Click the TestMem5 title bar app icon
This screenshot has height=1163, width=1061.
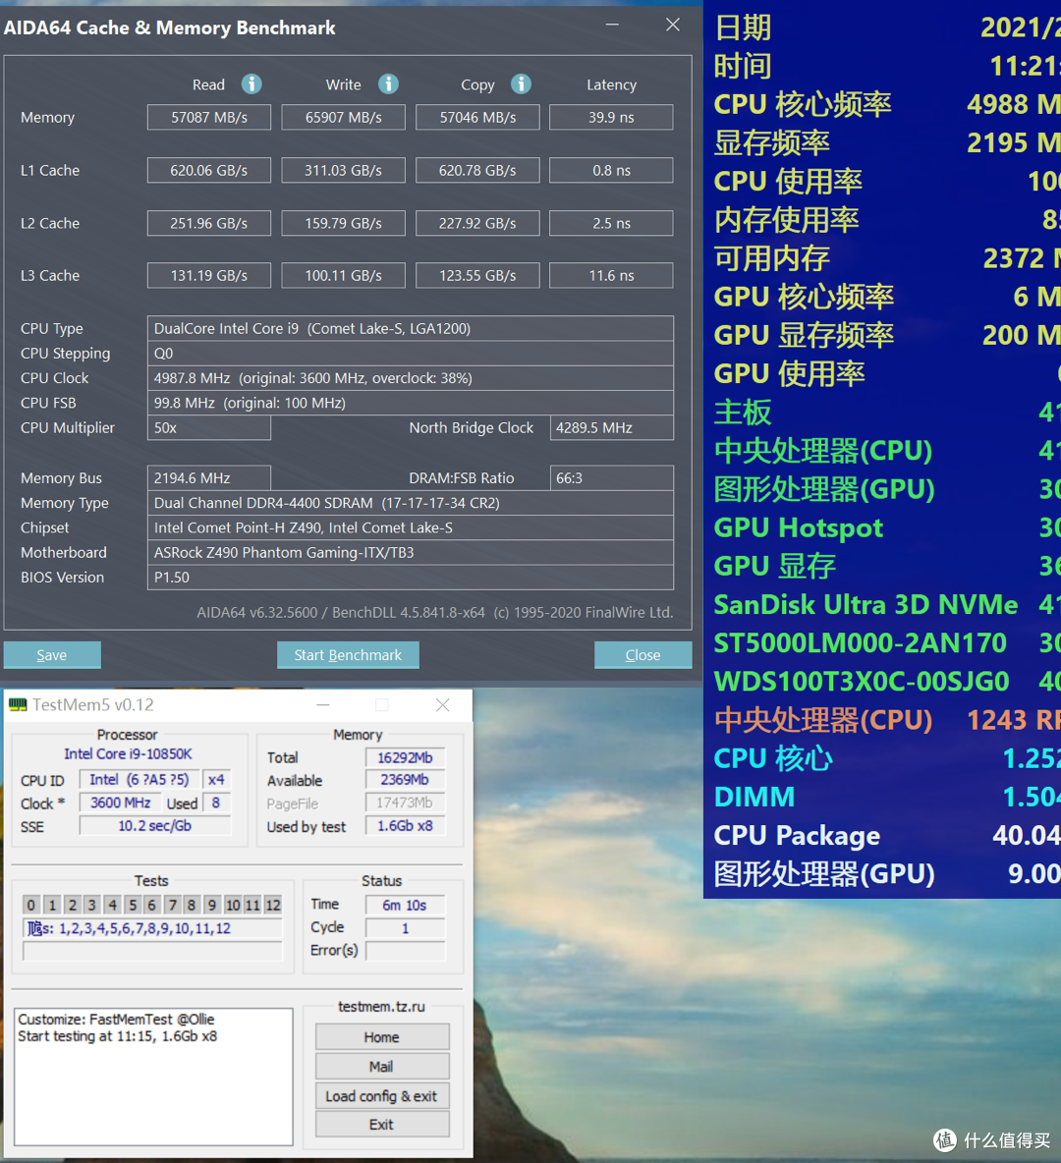point(18,704)
